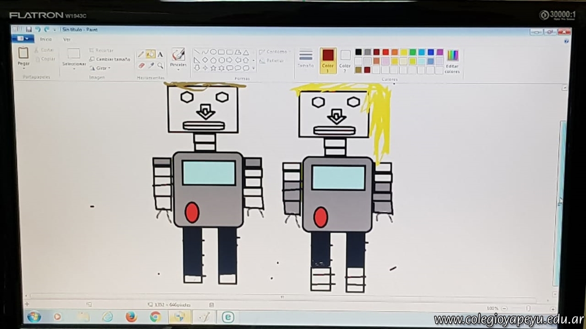Select the Eraser tool
This screenshot has height=329, width=586.
click(141, 65)
